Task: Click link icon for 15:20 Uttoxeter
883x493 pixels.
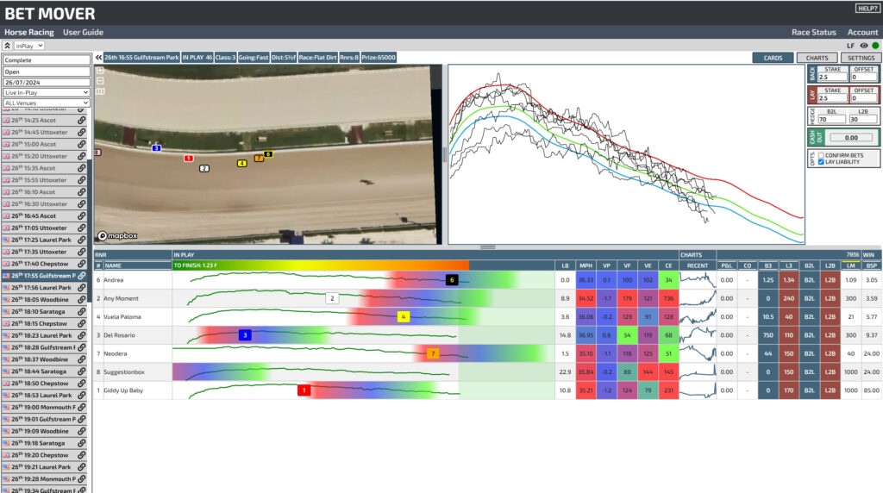Action: [x=82, y=156]
